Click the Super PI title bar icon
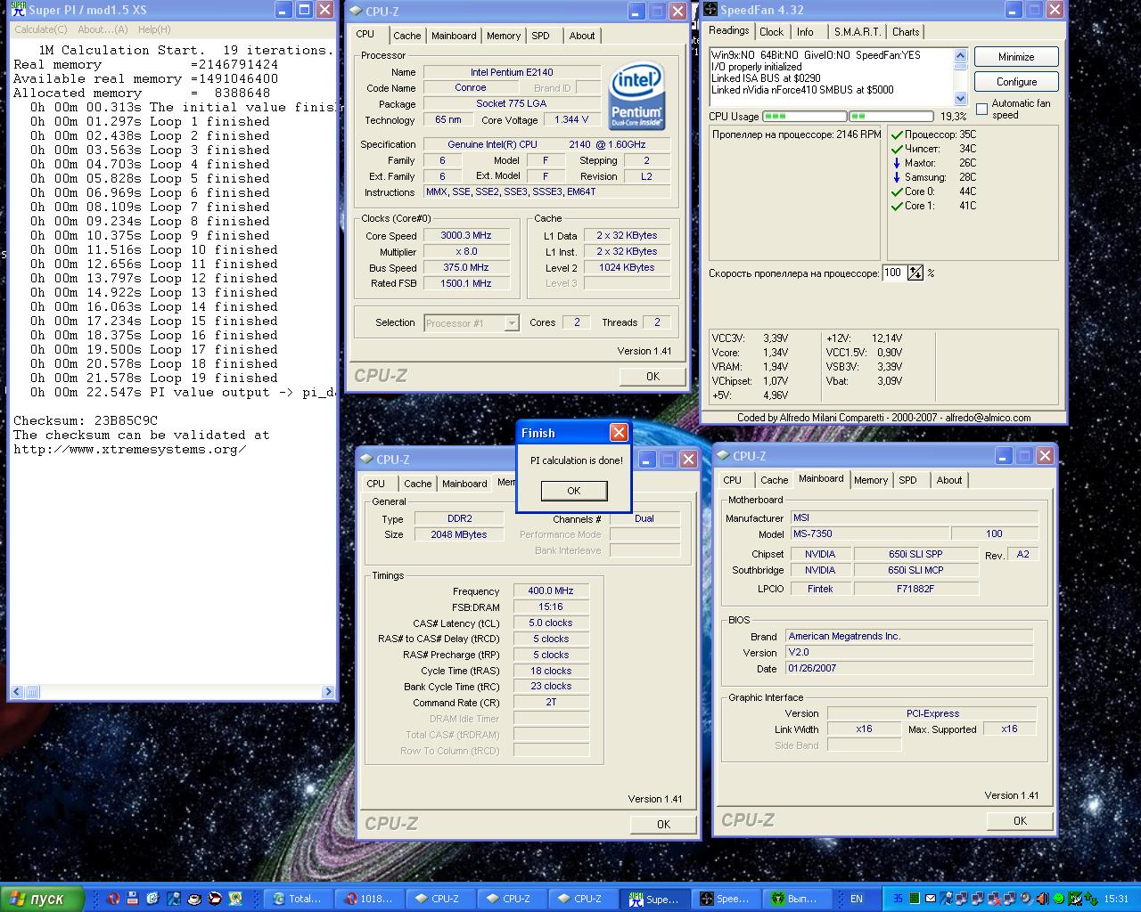Image resolution: width=1141 pixels, height=912 pixels. 18,10
